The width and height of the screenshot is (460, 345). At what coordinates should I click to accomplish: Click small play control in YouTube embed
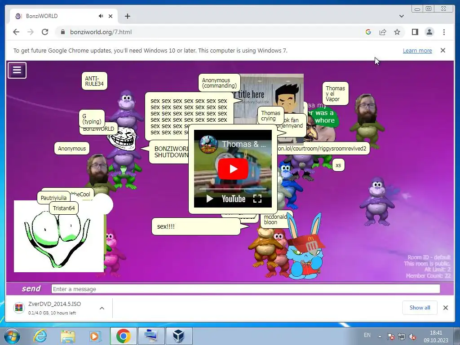[209, 199]
